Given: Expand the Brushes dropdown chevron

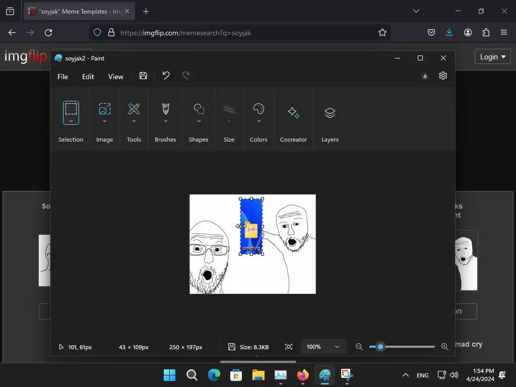Looking at the screenshot, I should point(165,121).
